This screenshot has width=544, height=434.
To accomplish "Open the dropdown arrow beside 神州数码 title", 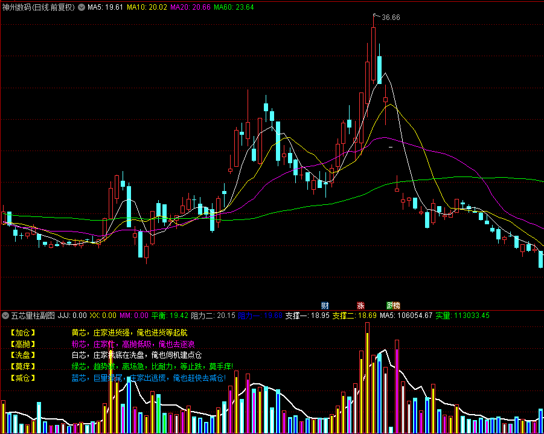I will [x=82, y=7].
